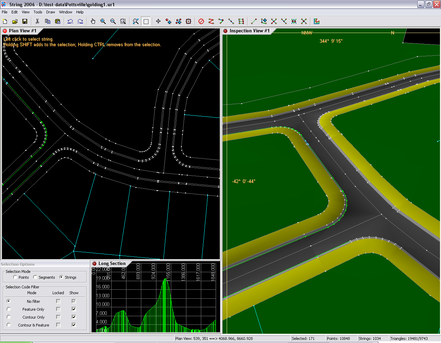This screenshot has width=441, height=343.
Task: Click the Zoom Out magnifier icon
Action: (113, 21)
